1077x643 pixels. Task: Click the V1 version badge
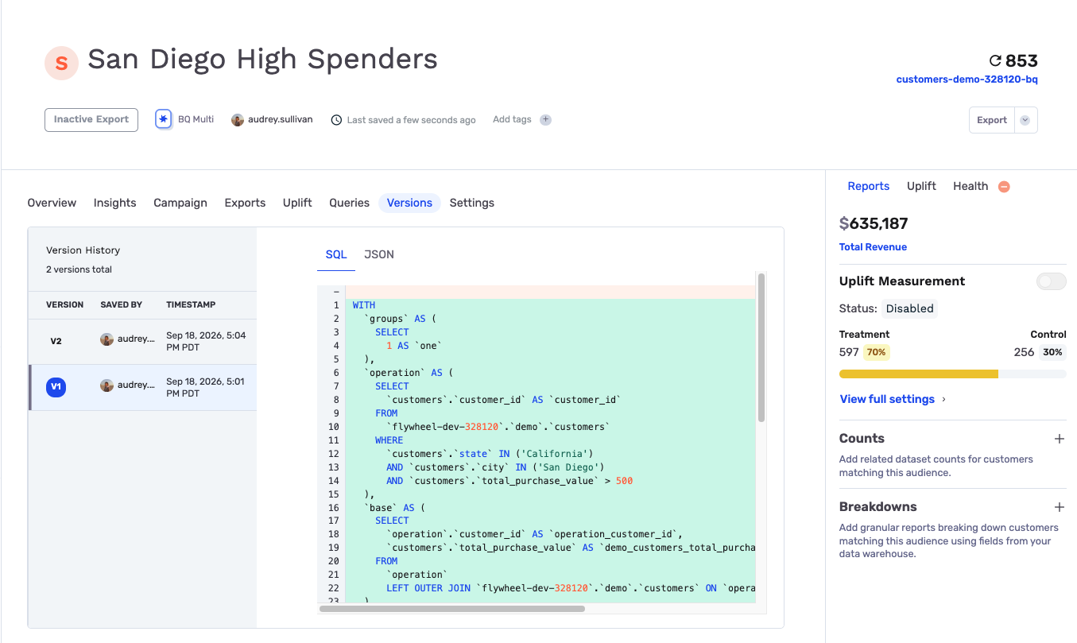coord(56,387)
